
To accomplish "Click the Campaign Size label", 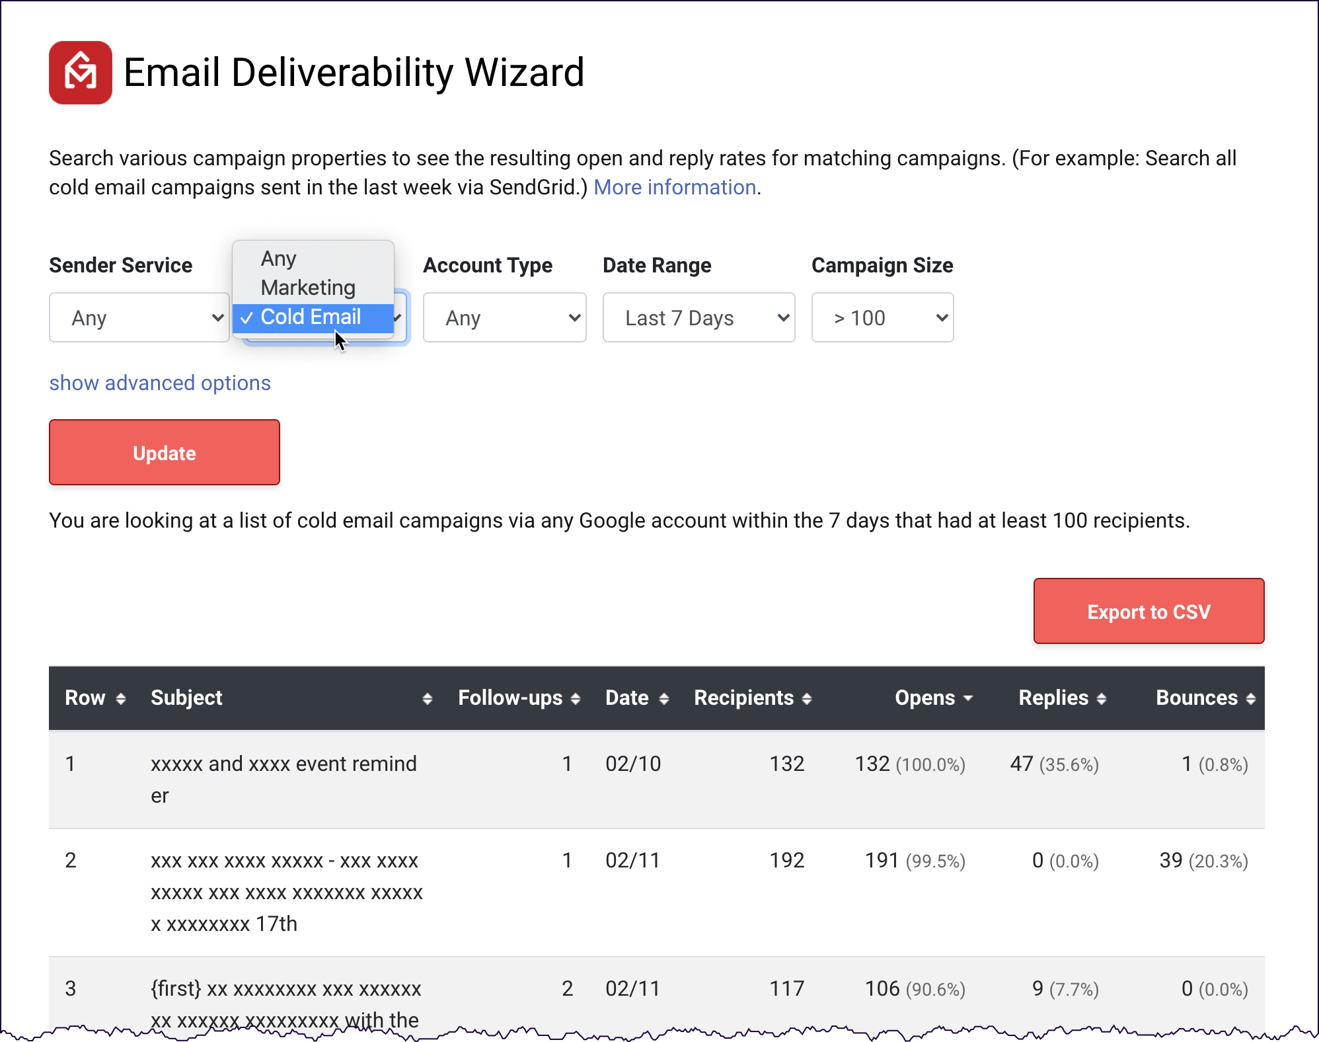I will [882, 266].
